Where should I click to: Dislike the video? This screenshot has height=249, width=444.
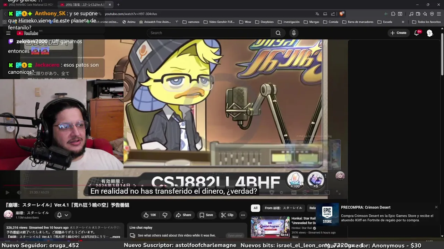165,215
